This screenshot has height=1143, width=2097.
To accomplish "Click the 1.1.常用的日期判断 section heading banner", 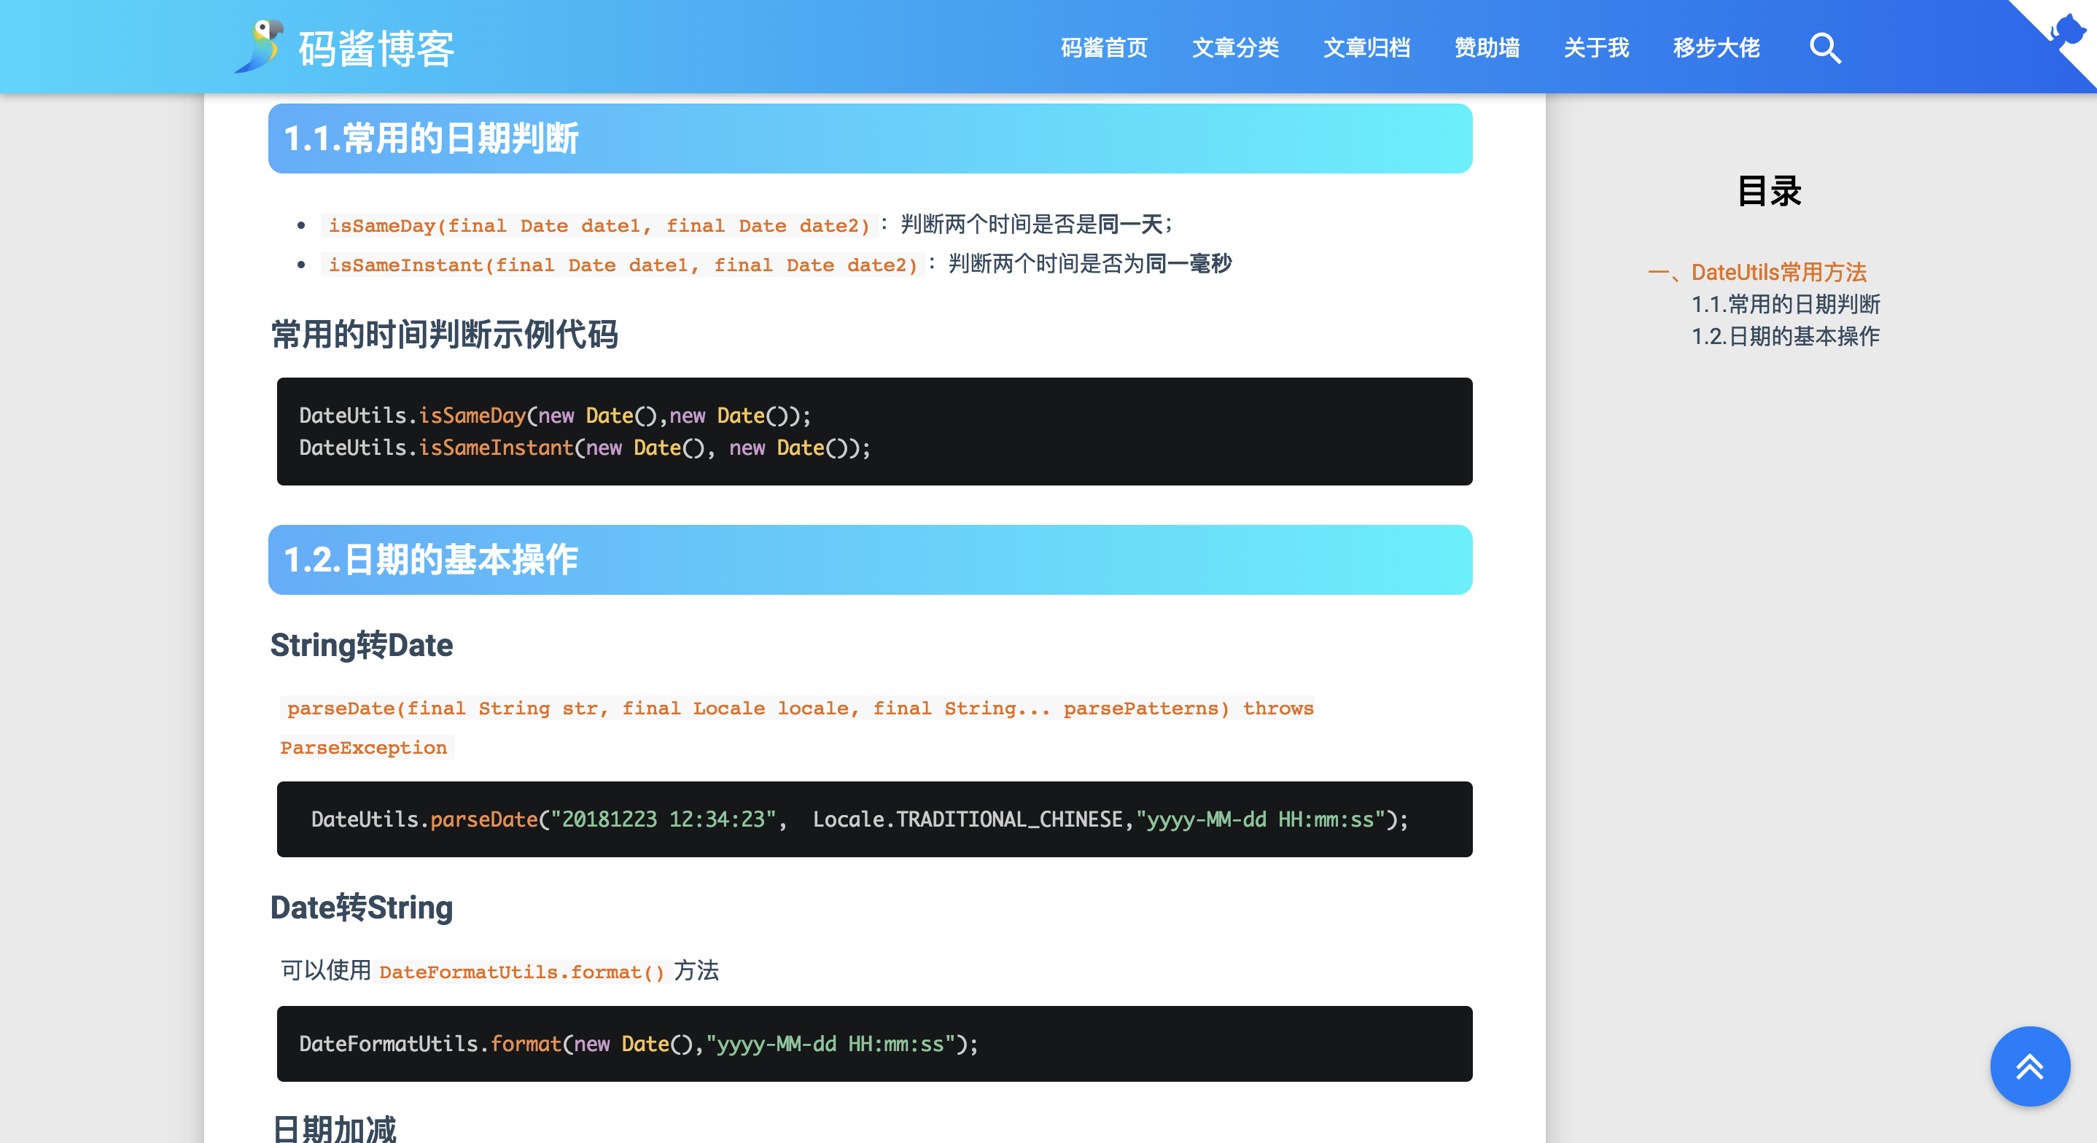I will 869,139.
